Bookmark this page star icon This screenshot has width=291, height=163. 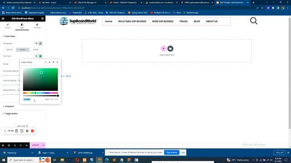pos(262,8)
